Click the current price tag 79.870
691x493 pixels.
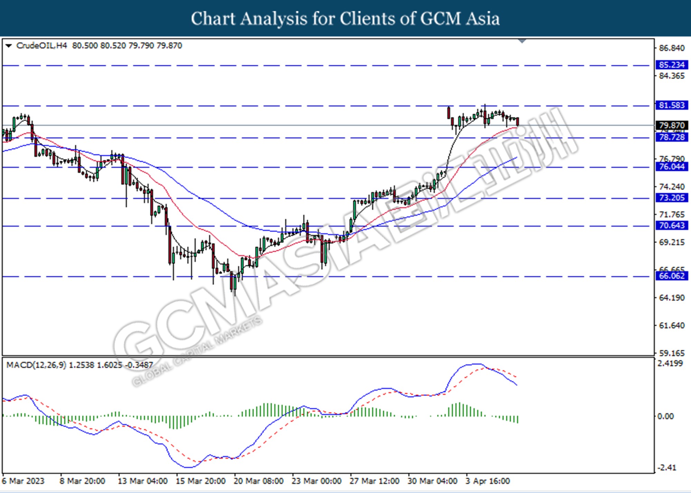[x=672, y=125]
